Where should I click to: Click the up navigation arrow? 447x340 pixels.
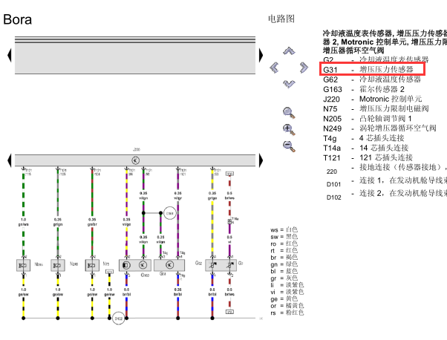[x=289, y=51]
